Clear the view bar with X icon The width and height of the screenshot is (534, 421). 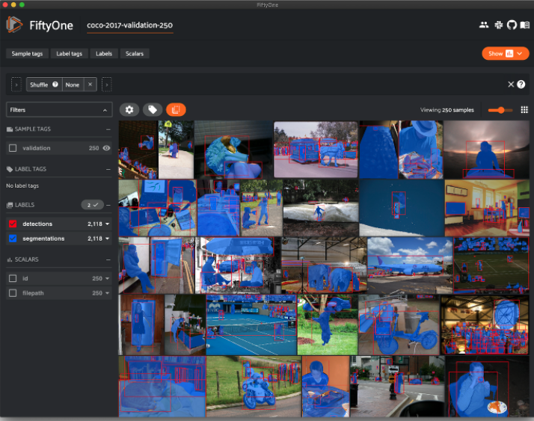[x=511, y=84]
